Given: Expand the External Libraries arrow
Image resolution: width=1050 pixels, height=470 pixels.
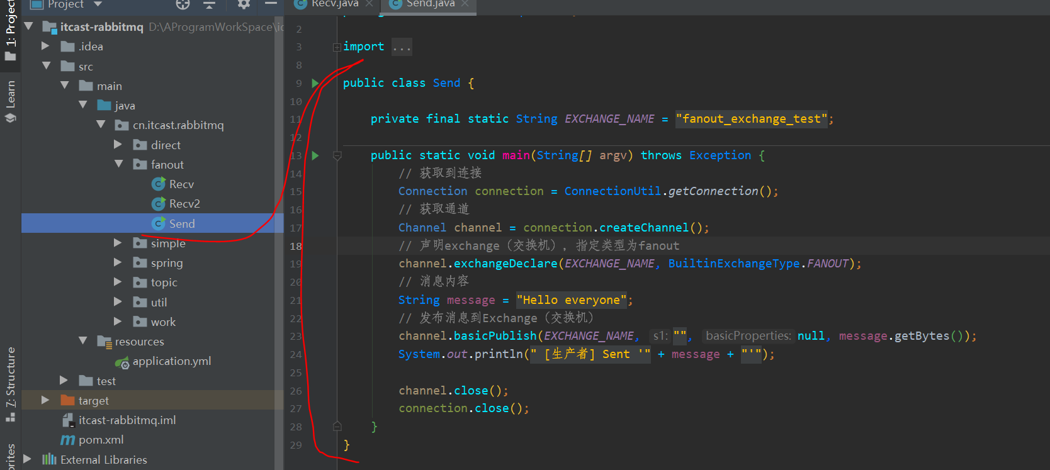Looking at the screenshot, I should pos(27,459).
